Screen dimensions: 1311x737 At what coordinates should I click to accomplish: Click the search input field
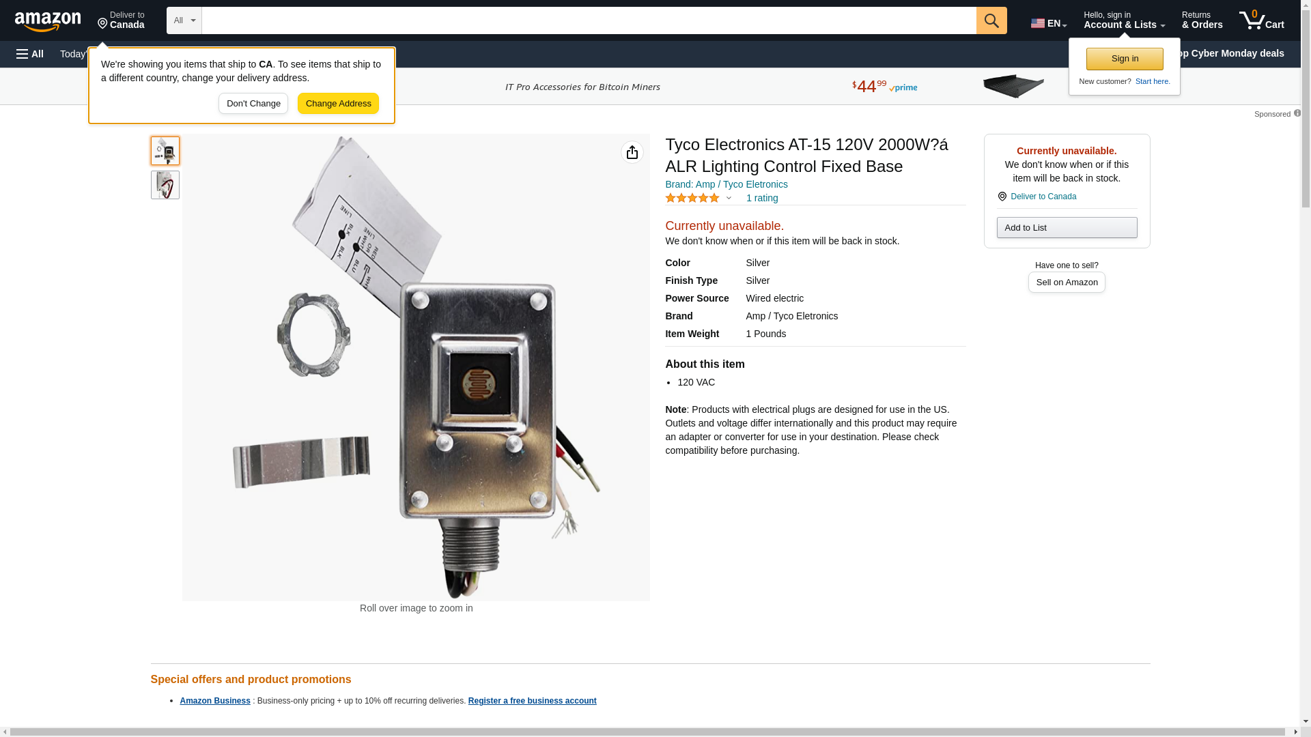(589, 20)
